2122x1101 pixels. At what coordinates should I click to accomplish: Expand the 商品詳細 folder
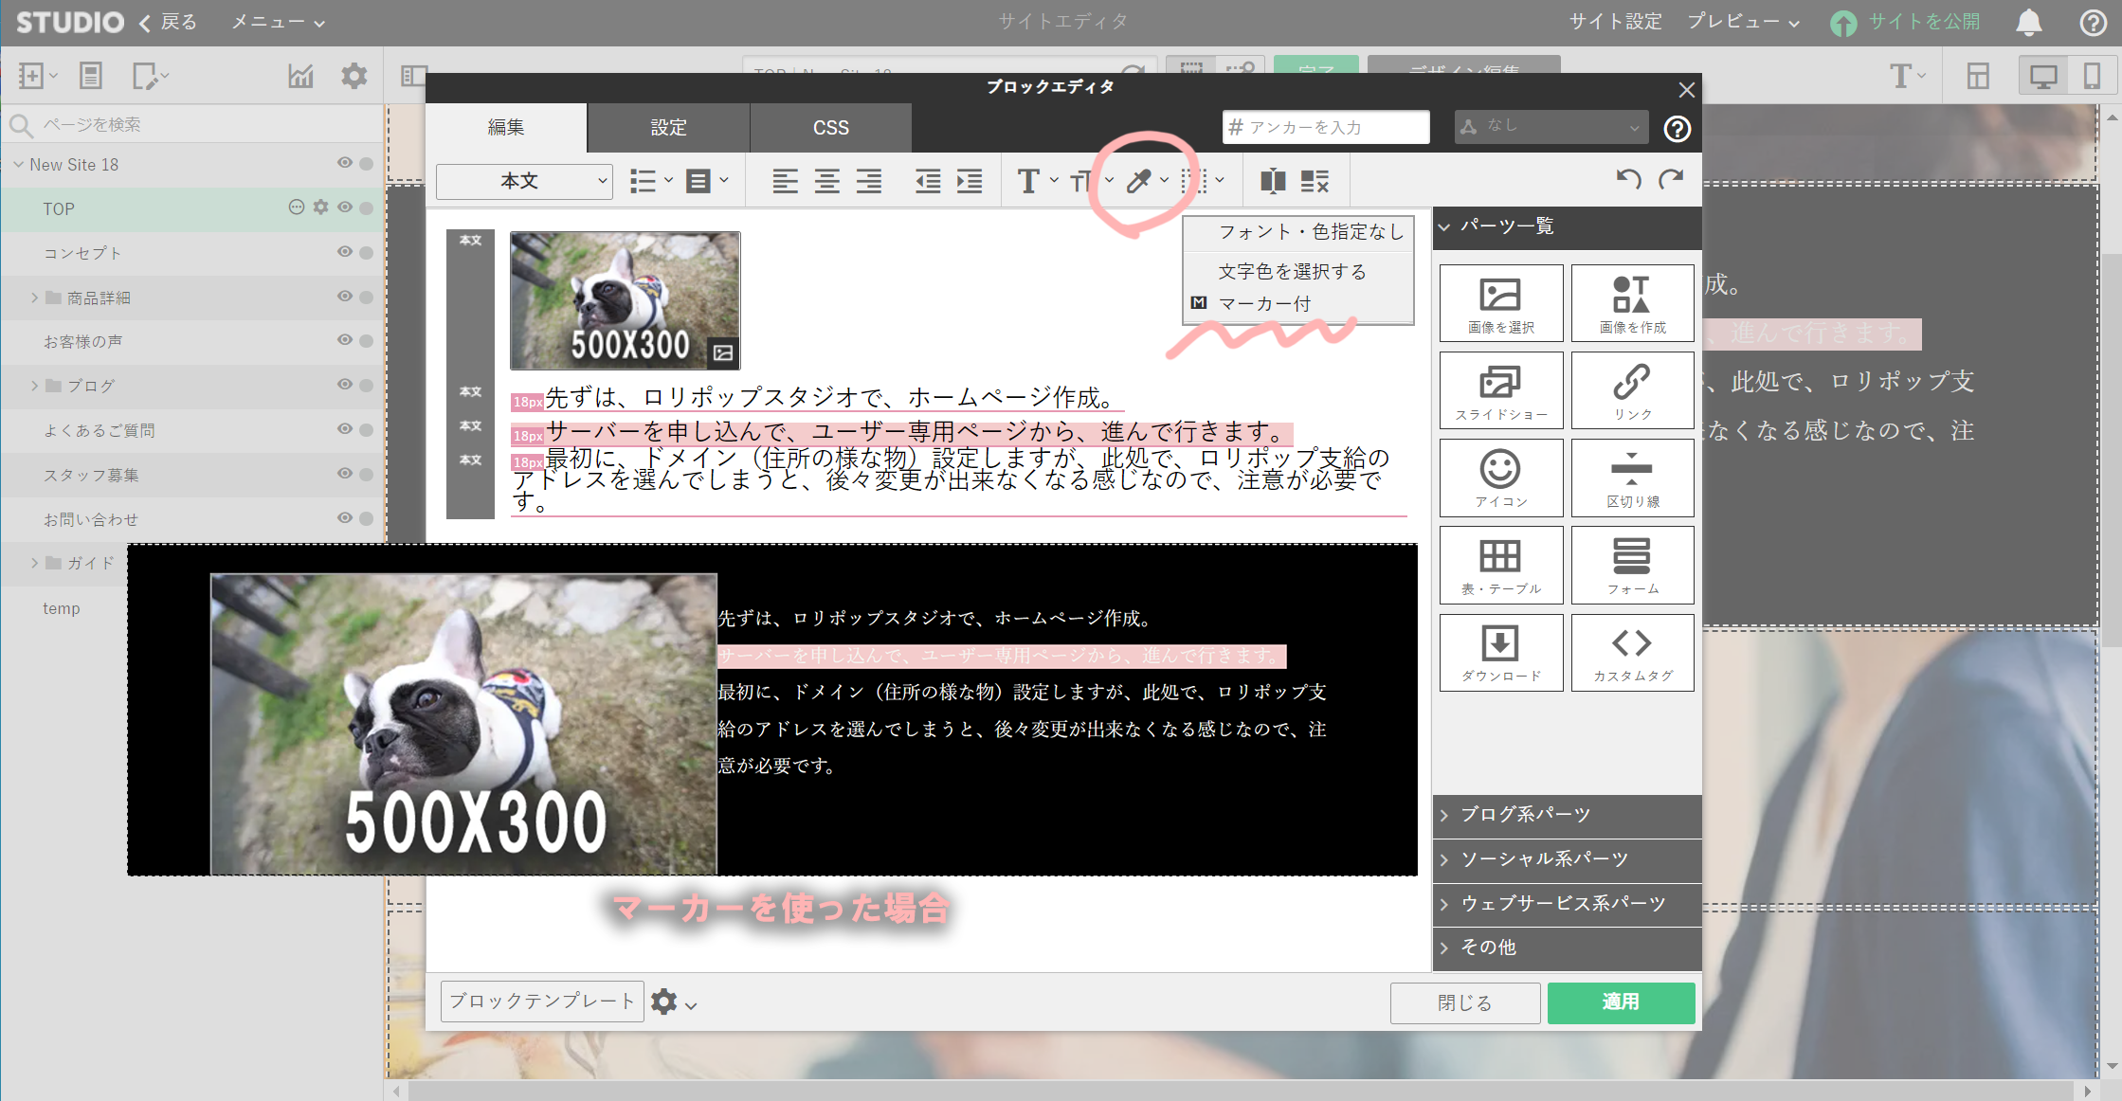[34, 298]
